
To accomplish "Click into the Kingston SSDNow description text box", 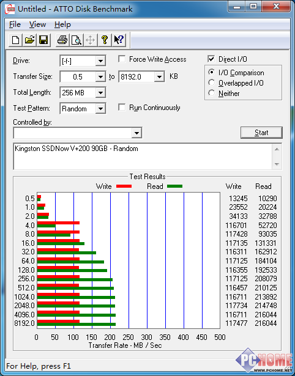I will click(x=143, y=157).
